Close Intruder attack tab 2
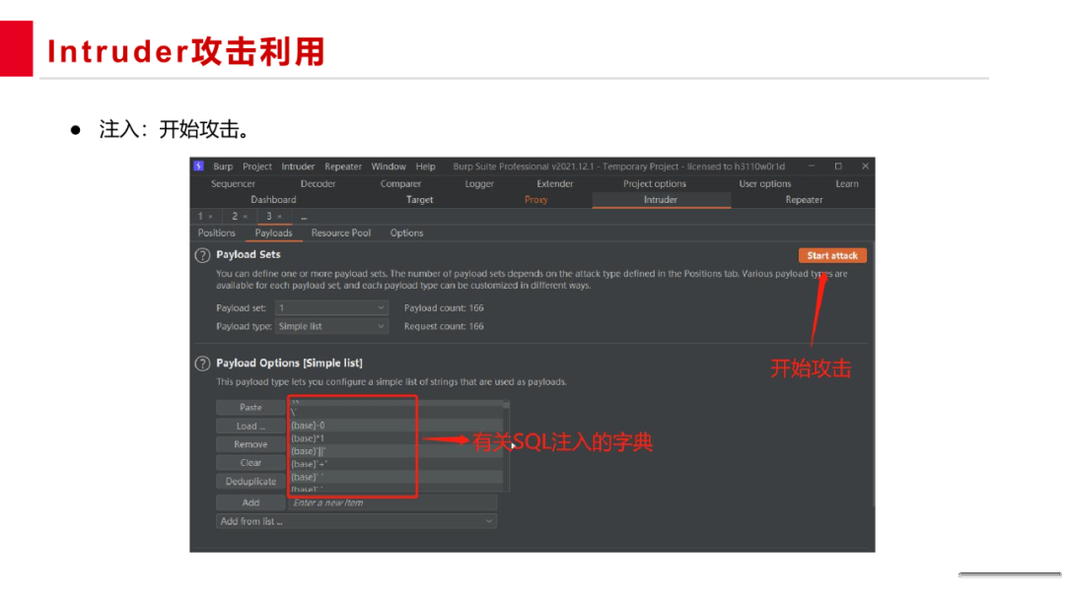1065x599 pixels. 246,217
